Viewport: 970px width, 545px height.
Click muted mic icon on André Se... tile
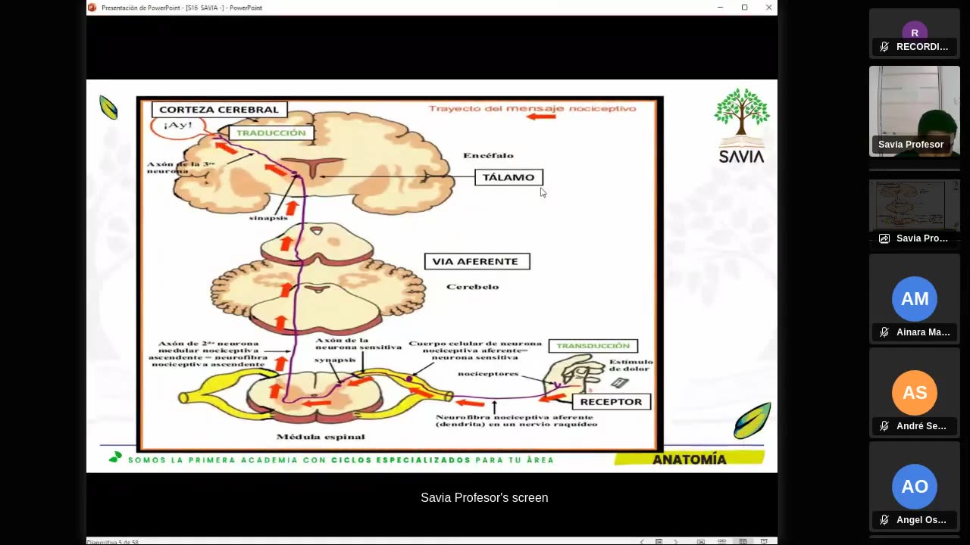click(884, 426)
